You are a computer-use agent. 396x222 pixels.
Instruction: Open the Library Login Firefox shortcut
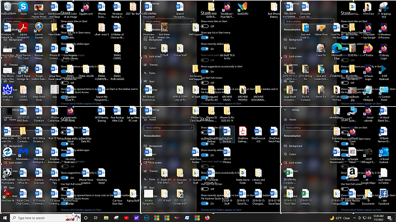(383, 51)
